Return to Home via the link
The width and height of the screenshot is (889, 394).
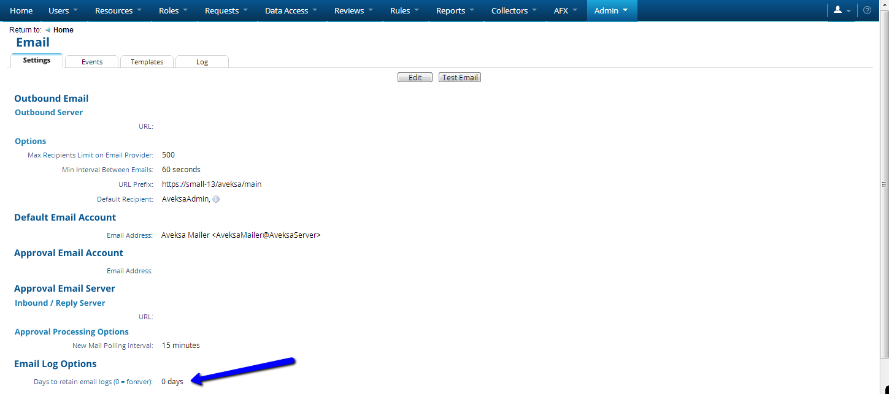(x=63, y=29)
